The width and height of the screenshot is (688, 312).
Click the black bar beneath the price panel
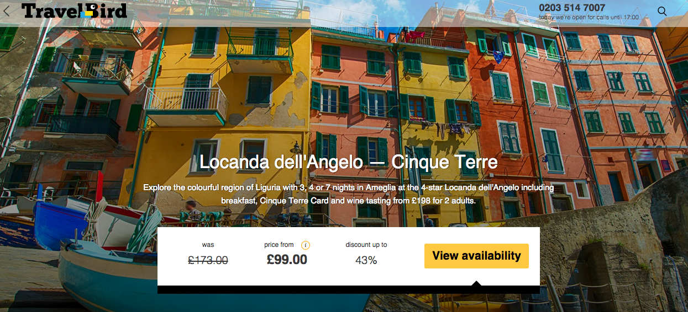tap(348, 290)
